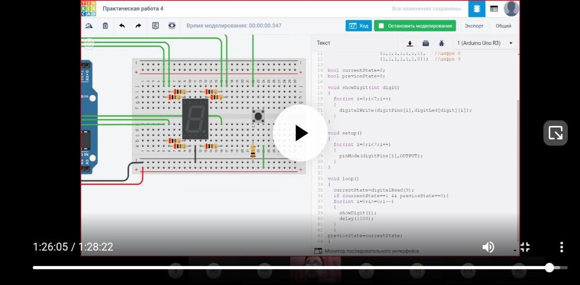Open the Код code panel button
The height and width of the screenshot is (285, 580).
358,26
